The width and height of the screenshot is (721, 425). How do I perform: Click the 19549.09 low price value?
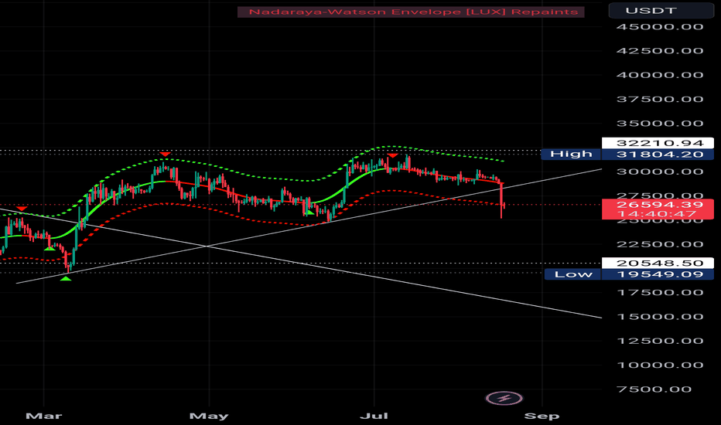point(659,274)
